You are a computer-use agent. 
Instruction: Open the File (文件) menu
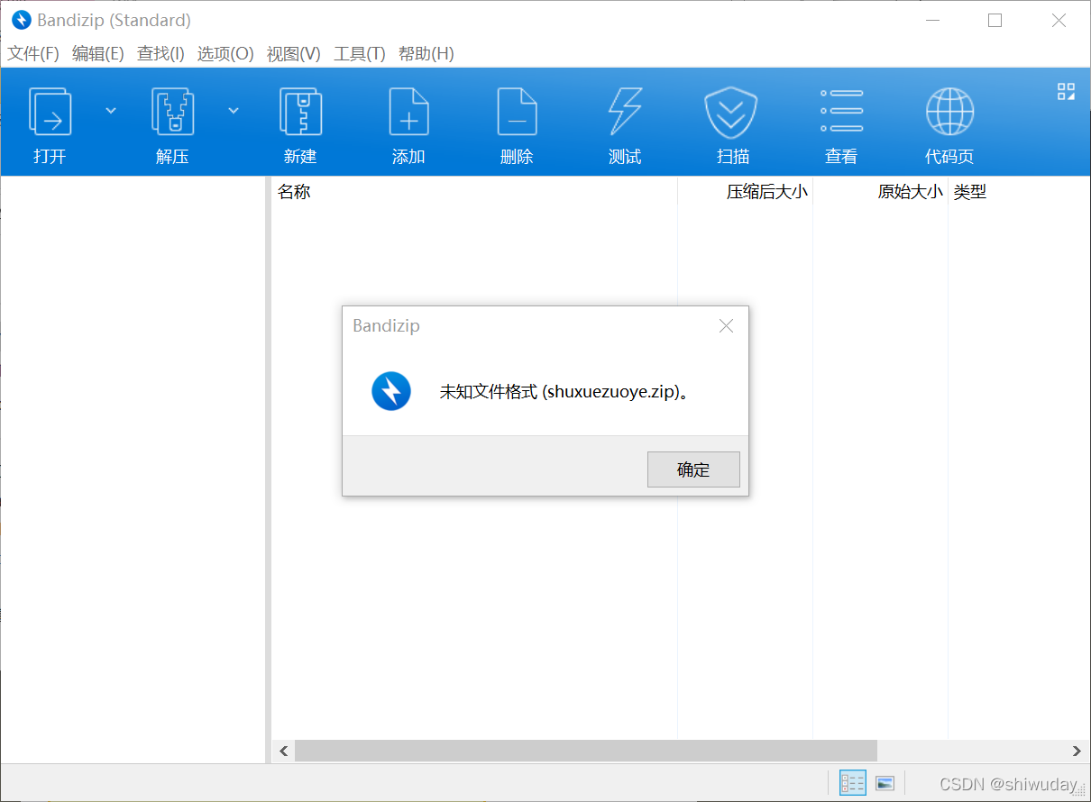[33, 54]
